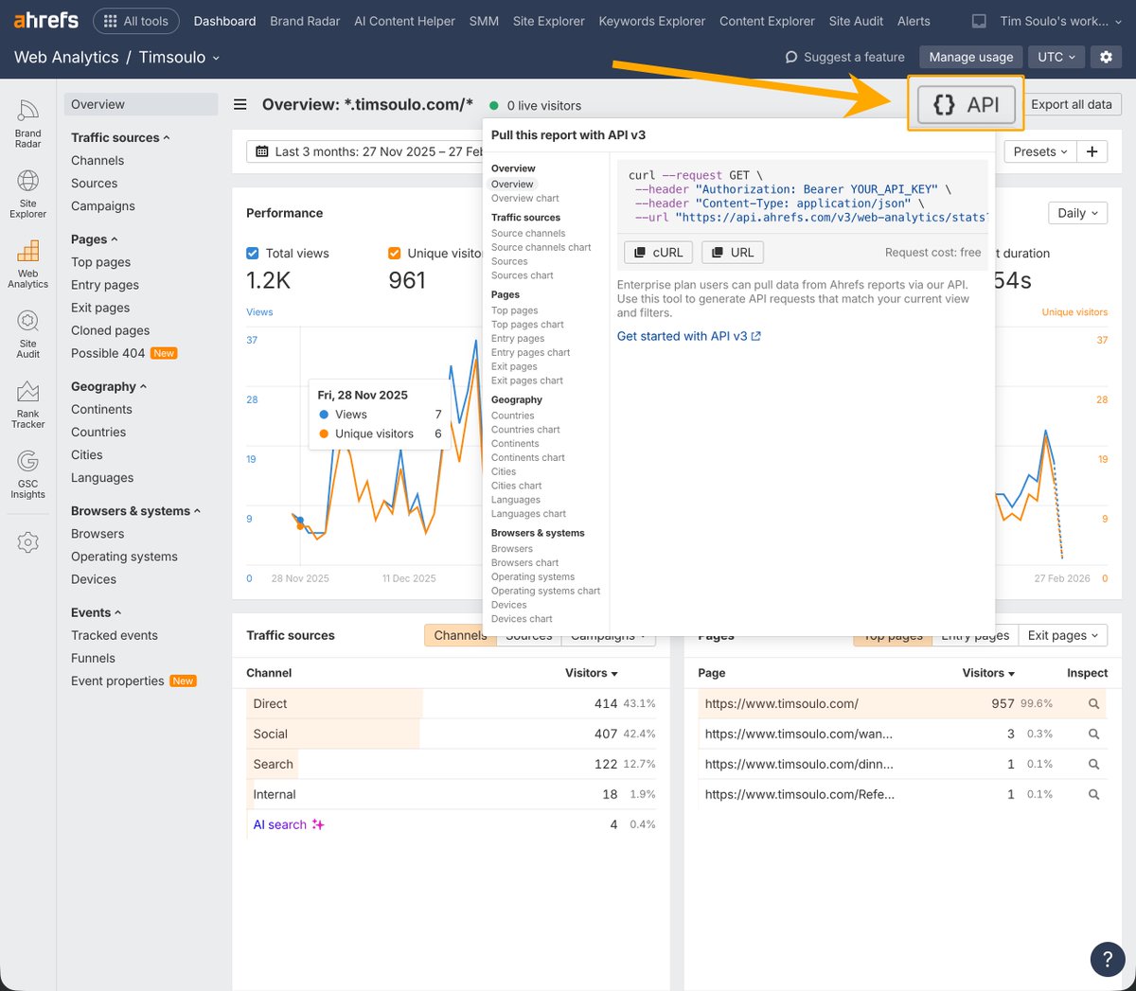1136x991 pixels.
Task: Open sidebar settings gear icon
Action: tap(27, 542)
